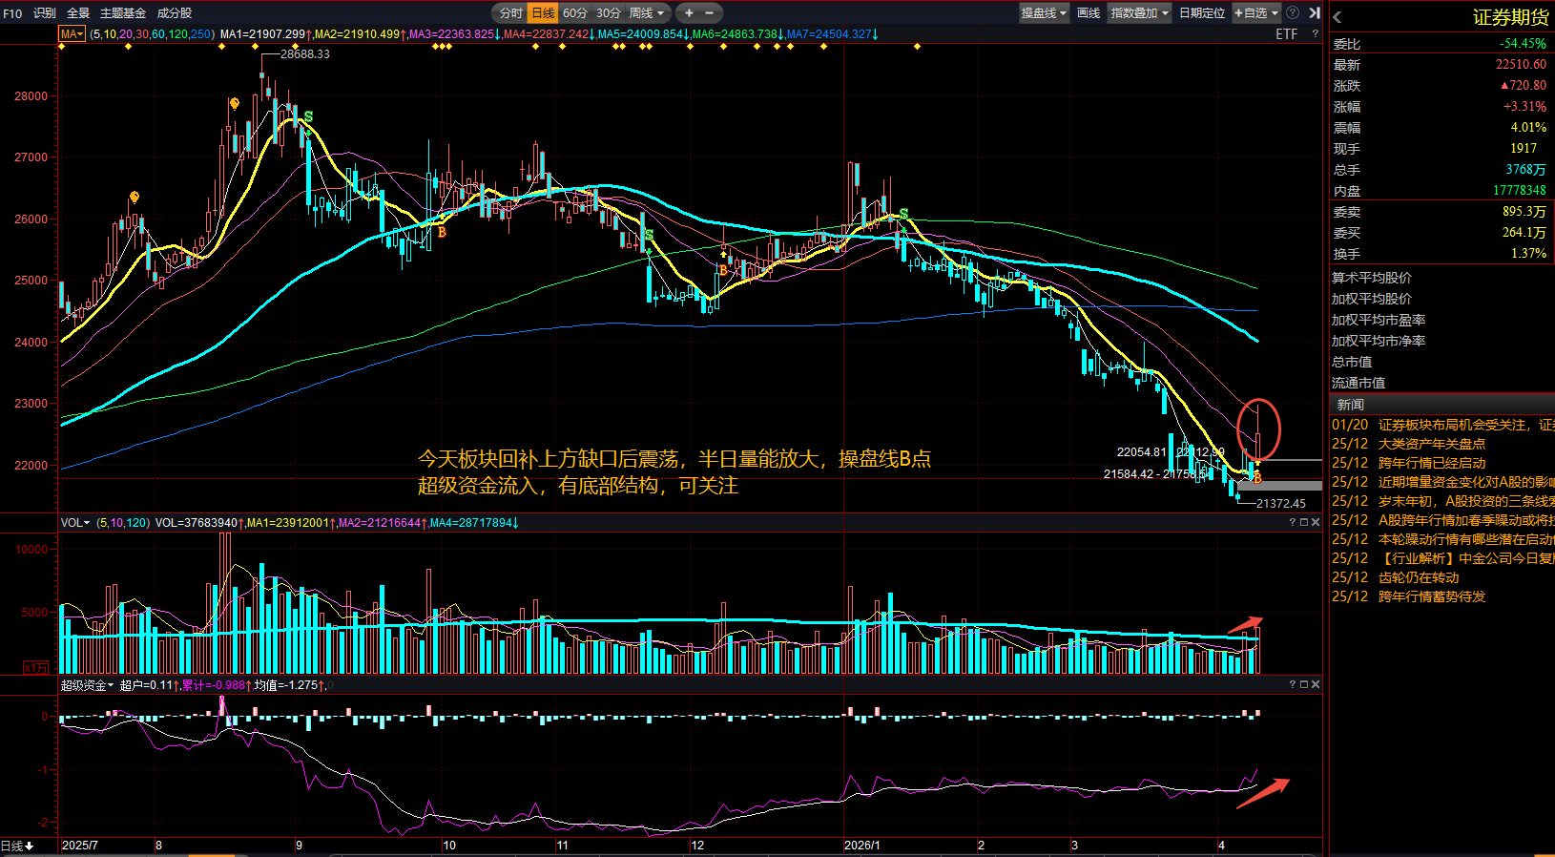This screenshot has width=1555, height=857.
Task: Switch chart to 30分 timeframe
Action: point(608,13)
